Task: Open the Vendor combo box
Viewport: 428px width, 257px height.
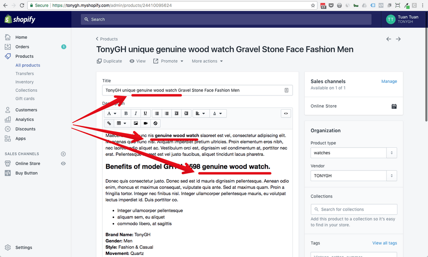Action: (x=354, y=176)
